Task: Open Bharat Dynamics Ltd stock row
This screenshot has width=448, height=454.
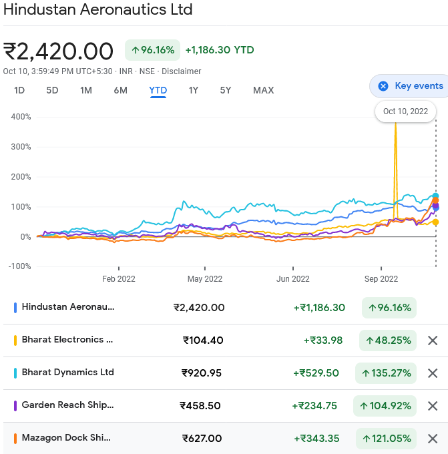Action: pyautogui.click(x=67, y=373)
